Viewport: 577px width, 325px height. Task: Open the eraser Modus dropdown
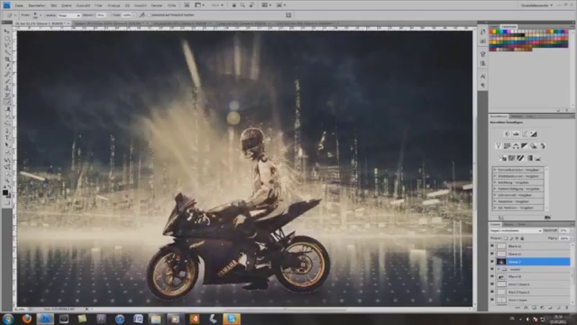(x=69, y=15)
